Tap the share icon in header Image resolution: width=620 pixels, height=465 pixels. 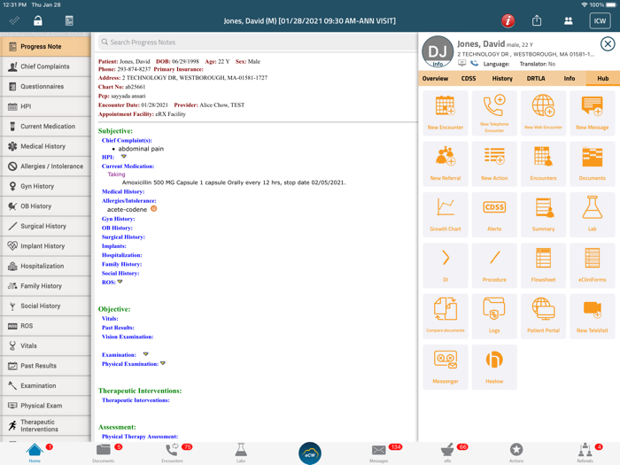(x=537, y=20)
